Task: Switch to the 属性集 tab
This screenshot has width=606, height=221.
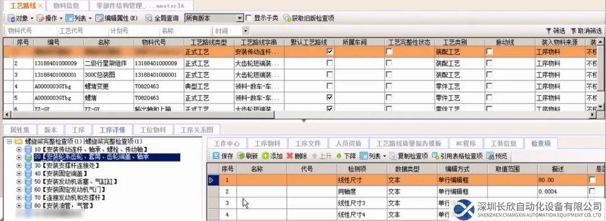Action: [x=17, y=130]
